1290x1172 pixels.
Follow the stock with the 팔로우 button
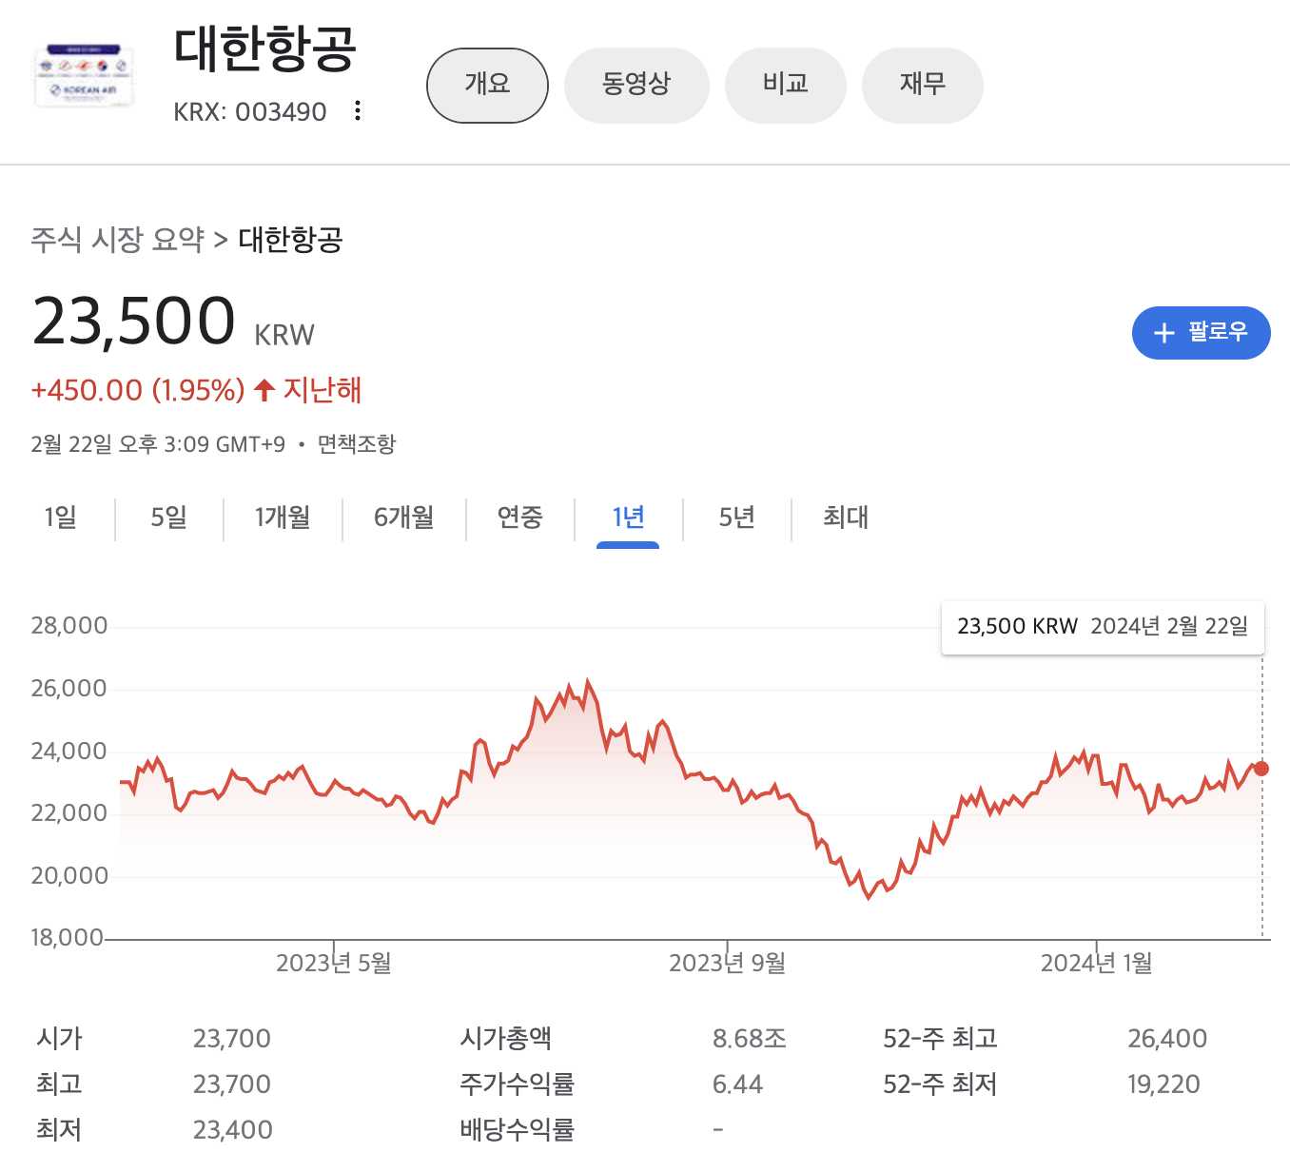[x=1201, y=333]
